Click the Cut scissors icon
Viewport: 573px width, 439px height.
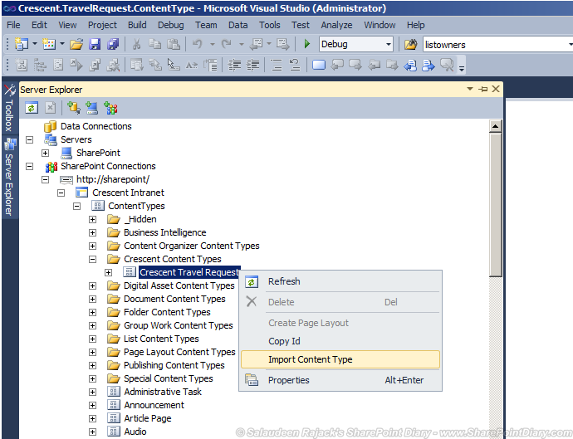click(x=136, y=45)
